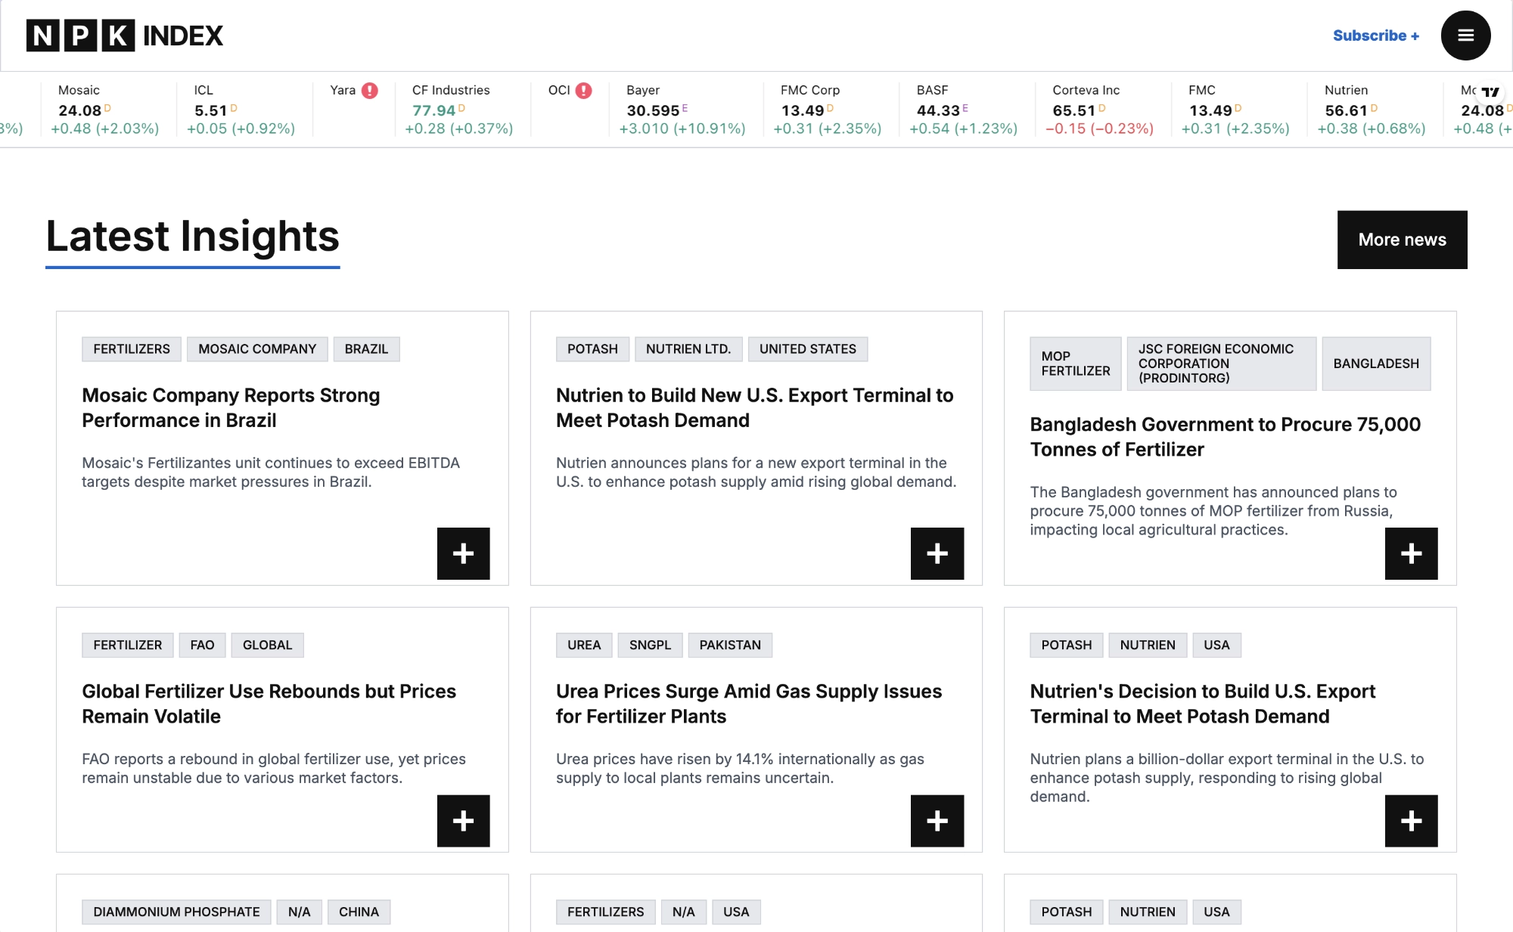Click the PAKISTAN tag
The width and height of the screenshot is (1513, 932).
(729, 645)
